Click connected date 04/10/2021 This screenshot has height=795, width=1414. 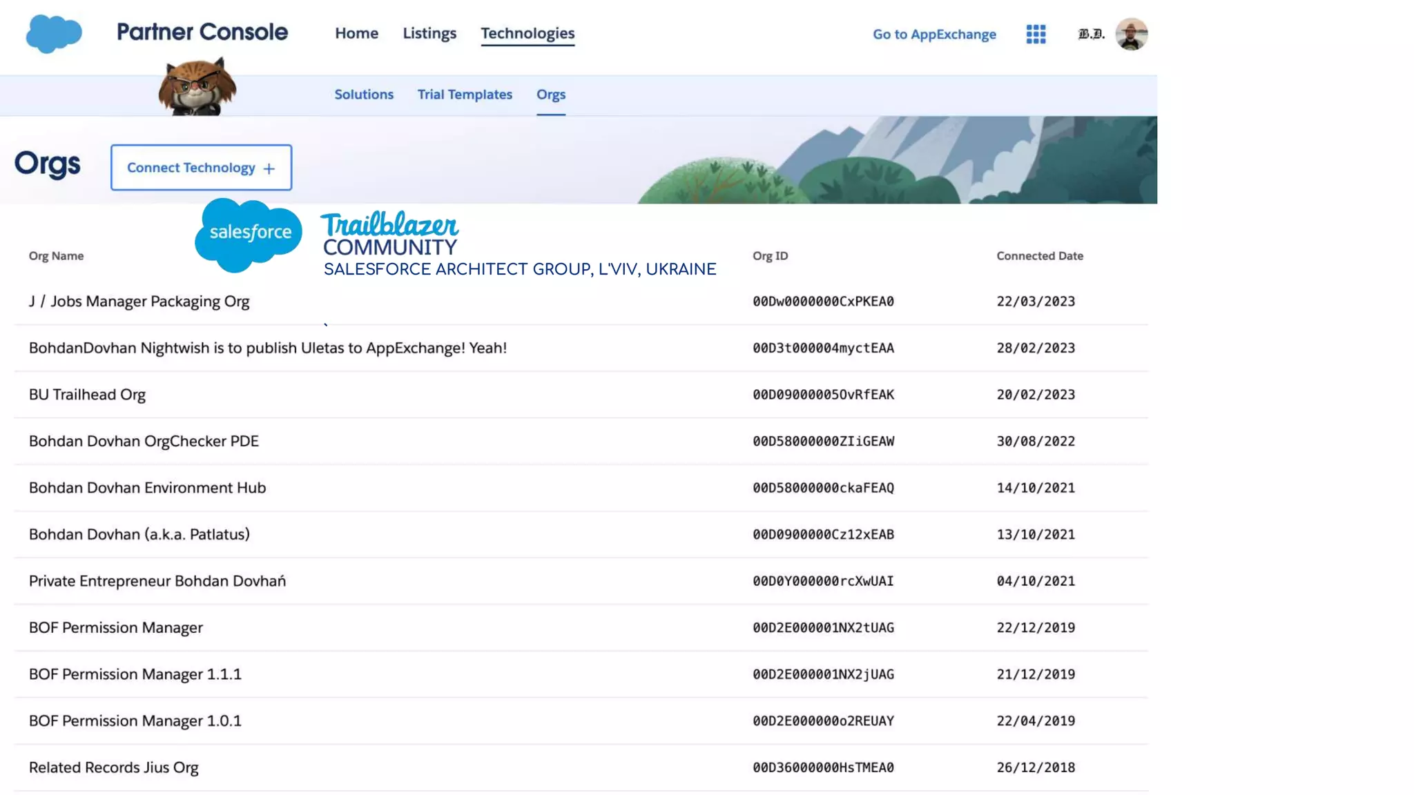pyautogui.click(x=1036, y=581)
